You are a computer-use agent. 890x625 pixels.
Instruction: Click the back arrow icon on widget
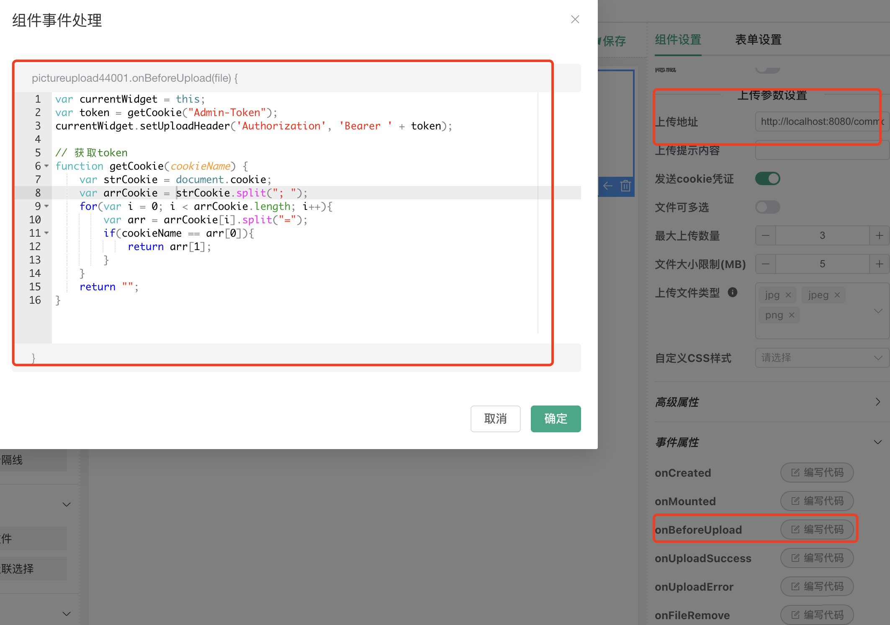click(x=608, y=186)
